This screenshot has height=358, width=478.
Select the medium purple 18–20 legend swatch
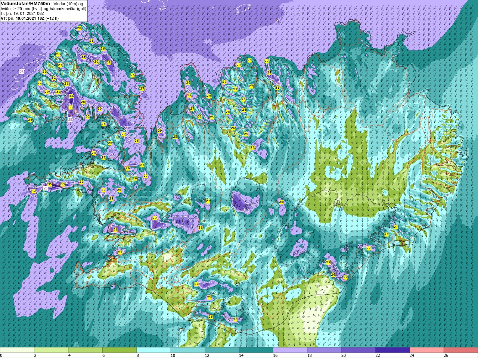point(324,350)
